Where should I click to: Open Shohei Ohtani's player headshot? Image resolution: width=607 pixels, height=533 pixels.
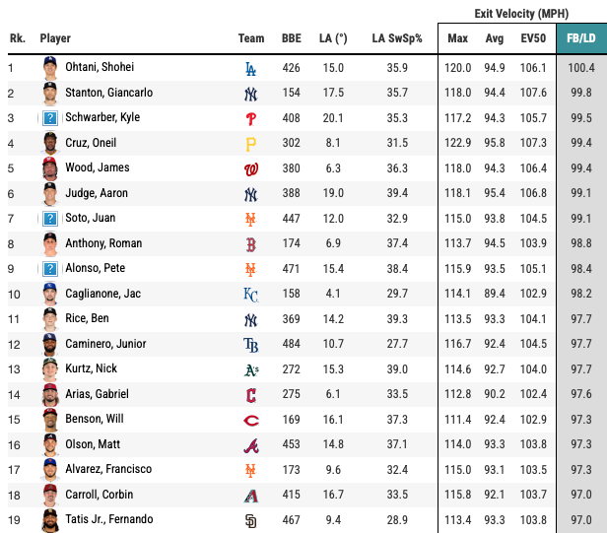(50, 68)
